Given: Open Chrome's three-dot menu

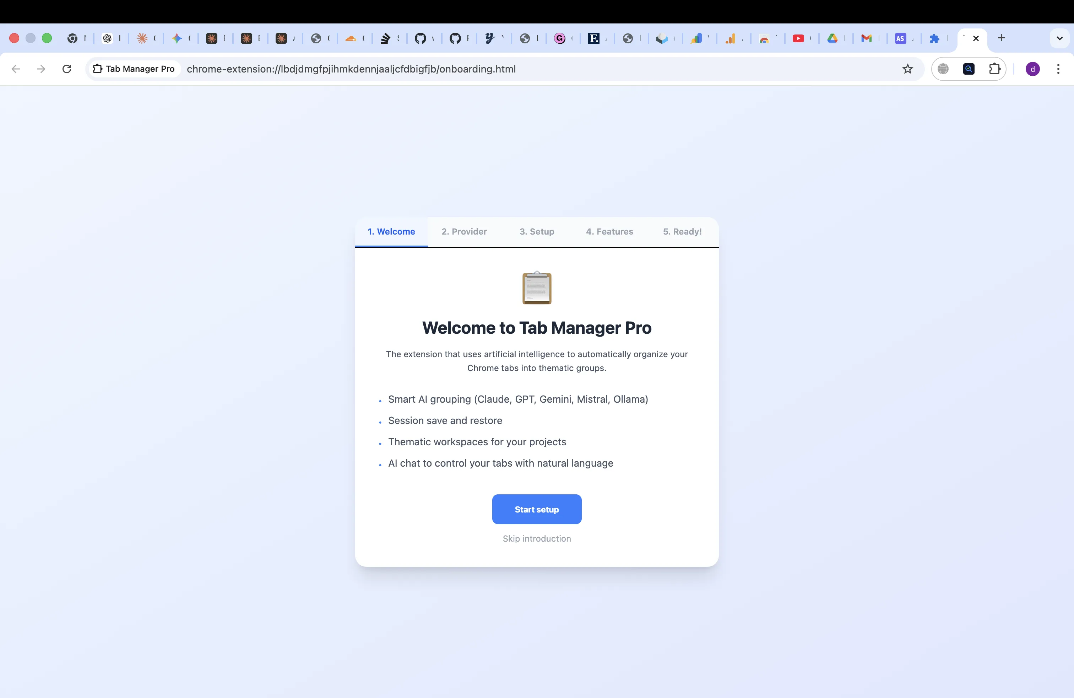Looking at the screenshot, I should 1058,69.
